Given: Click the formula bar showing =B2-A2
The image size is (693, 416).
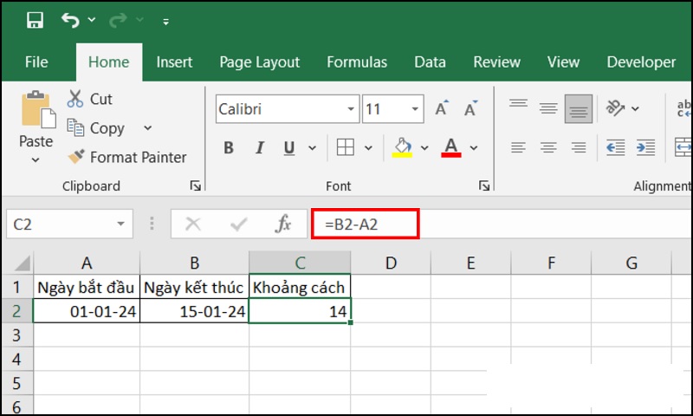Looking at the screenshot, I should coord(364,224).
